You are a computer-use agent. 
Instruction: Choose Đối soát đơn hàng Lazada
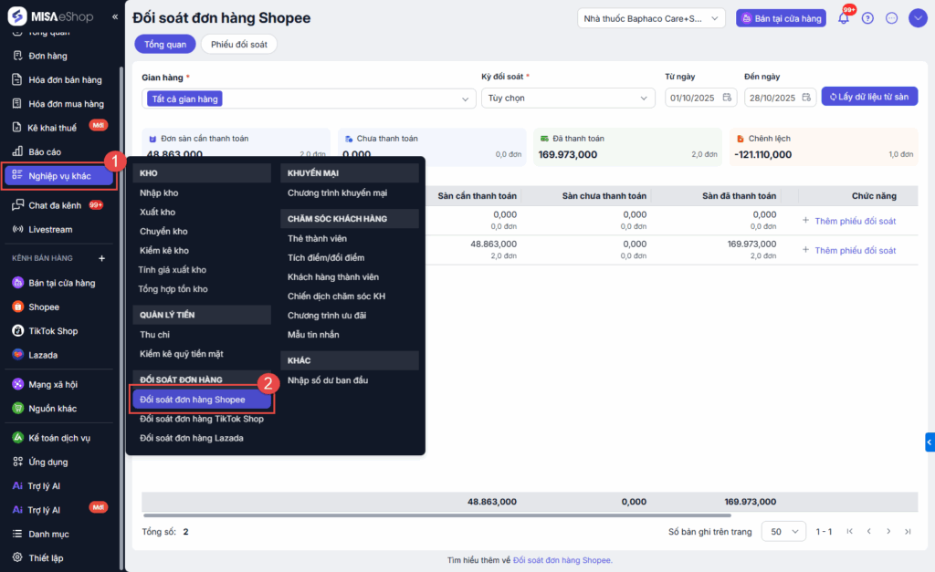coord(192,438)
